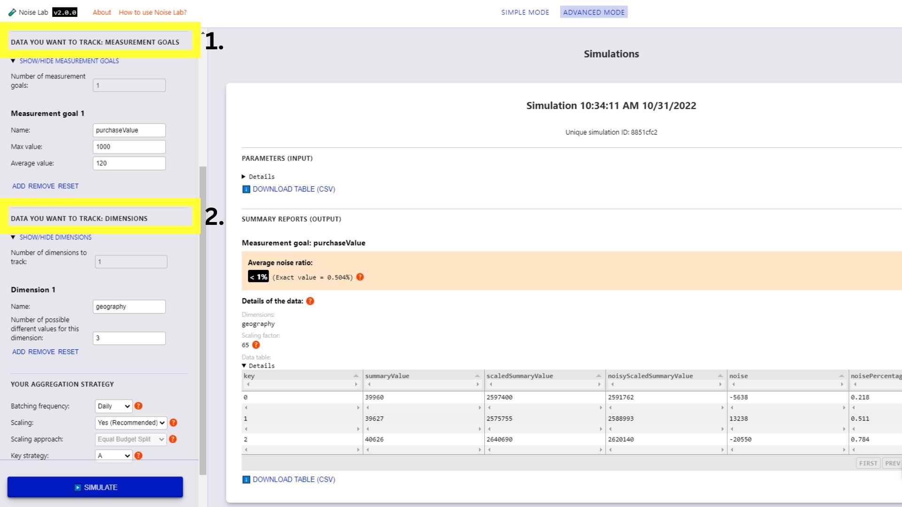The width and height of the screenshot is (902, 507).
Task: Click the help icon next to Key strategy
Action: pos(138,455)
